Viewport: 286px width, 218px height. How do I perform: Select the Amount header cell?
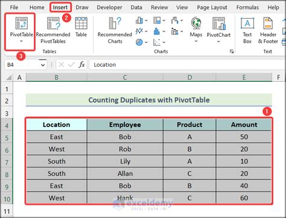[x=244, y=125]
